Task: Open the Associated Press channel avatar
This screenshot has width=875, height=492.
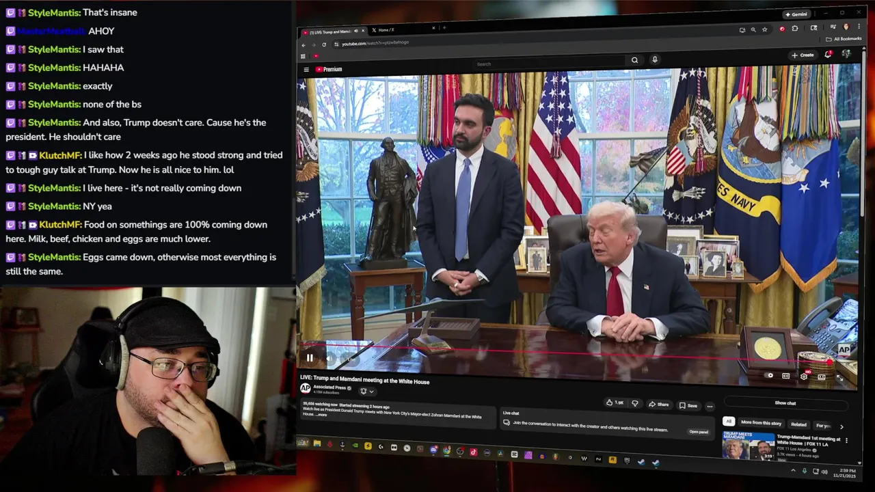Action: pyautogui.click(x=305, y=388)
